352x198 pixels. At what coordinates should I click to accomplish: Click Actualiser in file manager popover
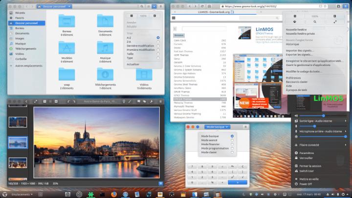tap(133, 64)
